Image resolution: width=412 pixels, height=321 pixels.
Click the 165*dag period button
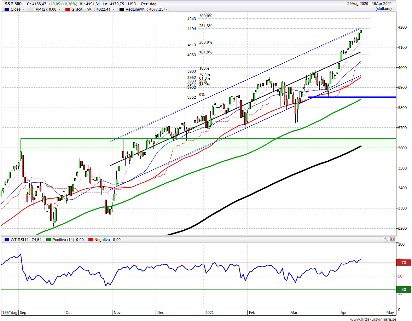10,313
